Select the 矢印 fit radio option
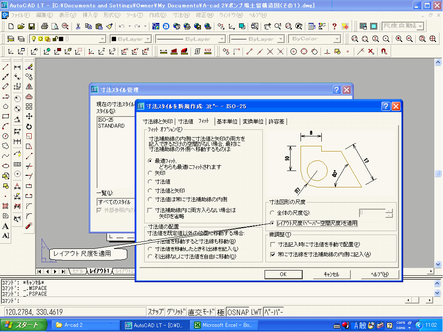443x332 pixels. (150, 173)
